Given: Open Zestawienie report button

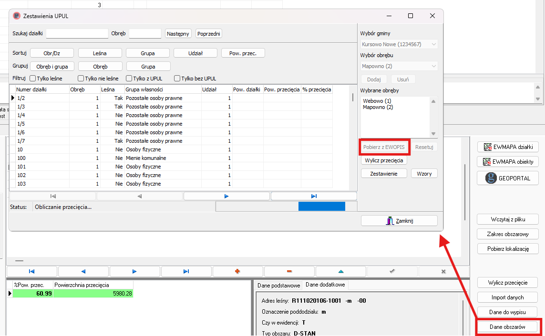Looking at the screenshot, I should 384,173.
